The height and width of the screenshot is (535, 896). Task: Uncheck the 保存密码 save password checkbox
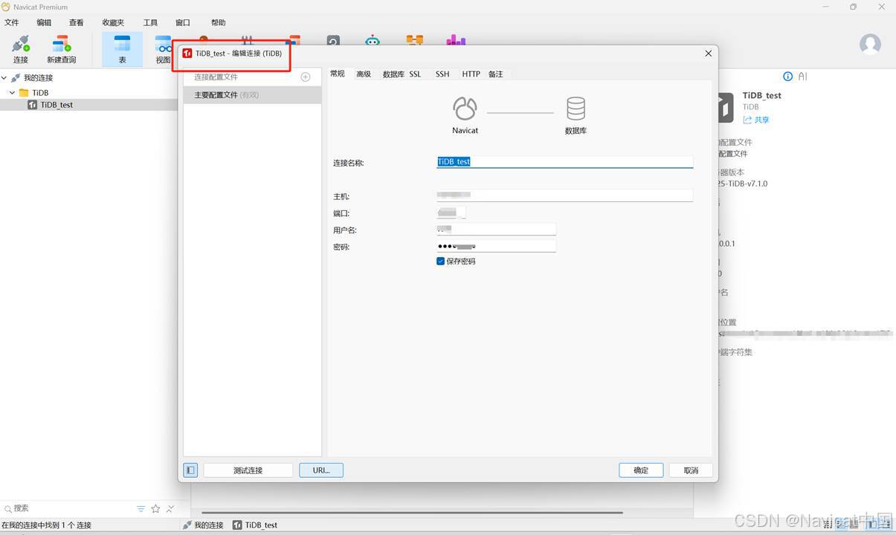pos(440,262)
